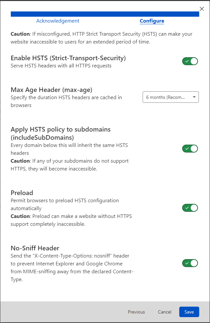
Task: Toggle Apply HSTS policy to subdomains
Action: (190, 149)
